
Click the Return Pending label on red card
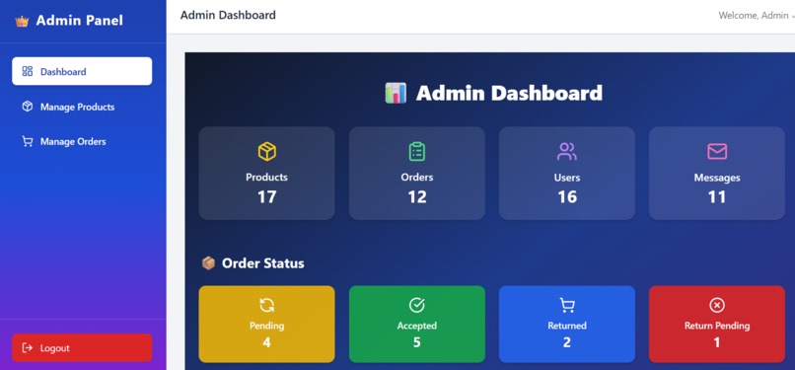(x=717, y=326)
